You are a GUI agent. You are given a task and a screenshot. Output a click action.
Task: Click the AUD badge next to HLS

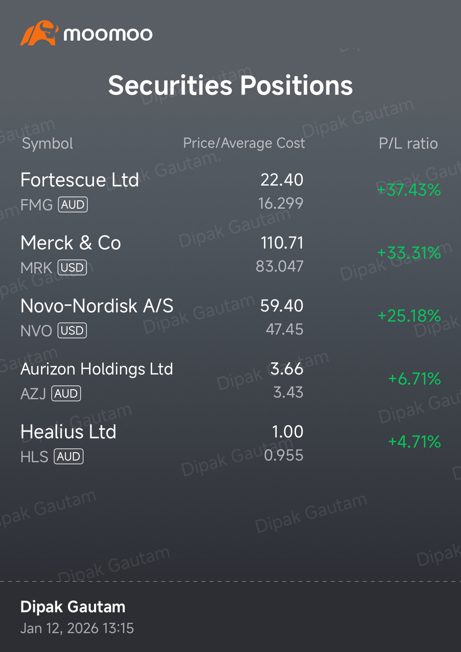(x=69, y=457)
